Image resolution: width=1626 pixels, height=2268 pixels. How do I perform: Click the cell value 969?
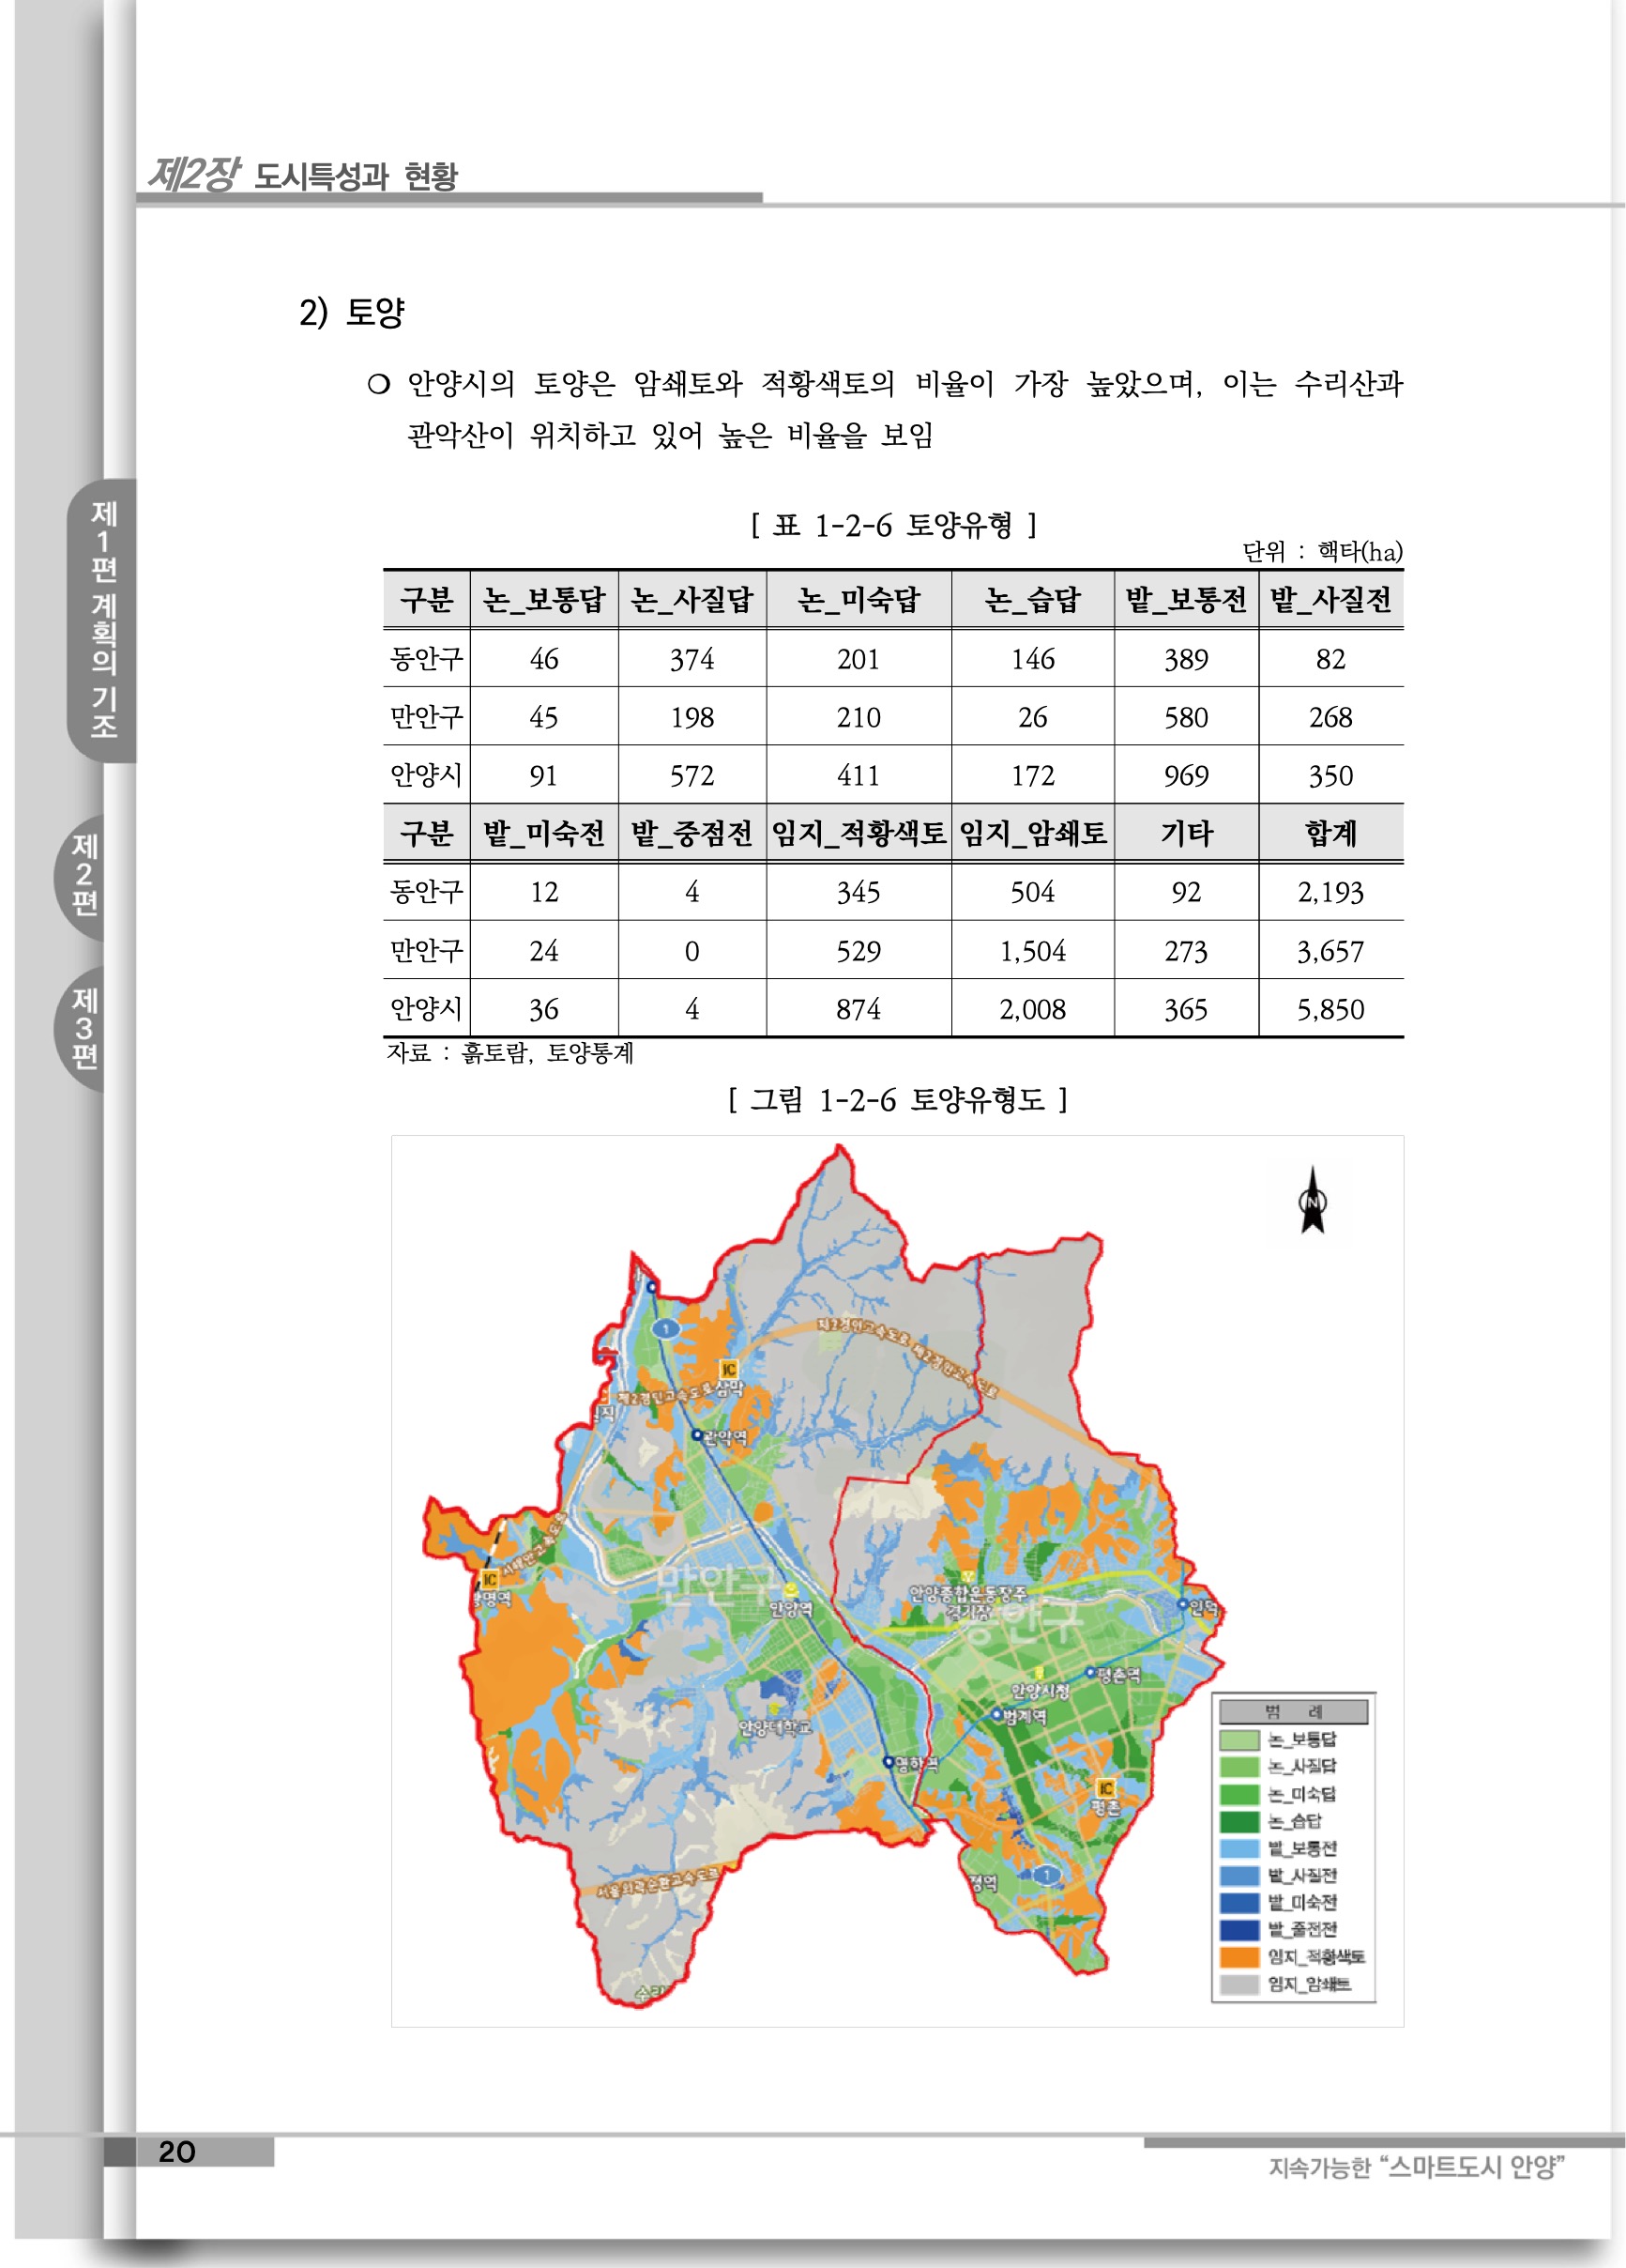[x=1186, y=776]
